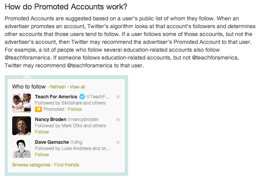
Task: Open Nancy Broden's avatar picture
Action: pyautogui.click(x=22, y=126)
